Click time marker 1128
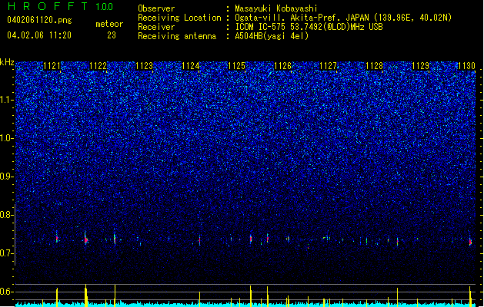Screen dimensions: 484x307 click(375, 66)
